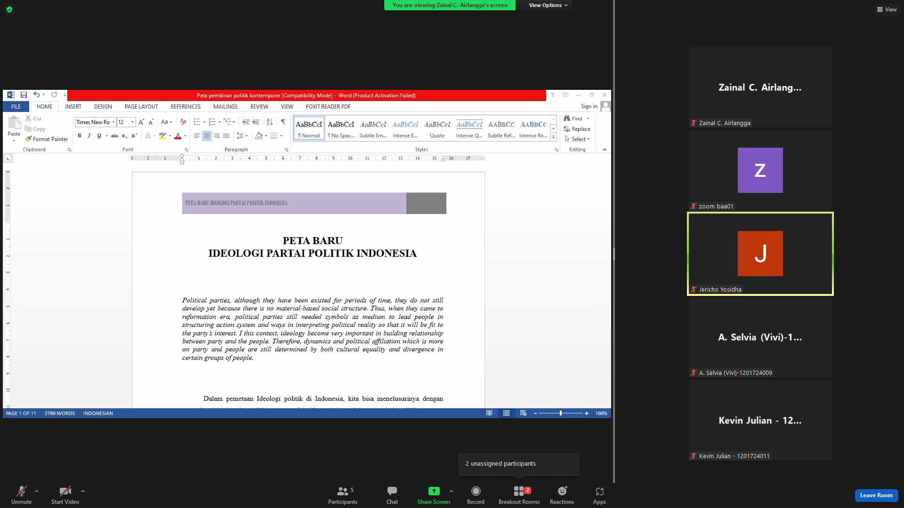Click the Copy button in Clipboard group
Screen dimensions: 904x508
[35, 129]
